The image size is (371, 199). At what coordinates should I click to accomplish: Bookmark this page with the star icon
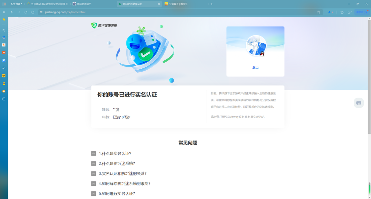coord(319,12)
